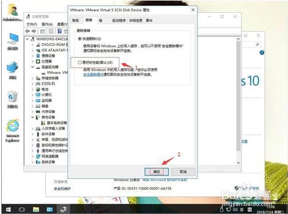Collapse the WINDOWS-E4KCU root node
This screenshot has height=214, width=288.
click(x=28, y=39)
